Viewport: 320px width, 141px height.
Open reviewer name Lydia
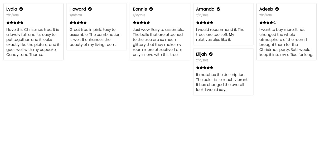pyautogui.click(x=12, y=9)
